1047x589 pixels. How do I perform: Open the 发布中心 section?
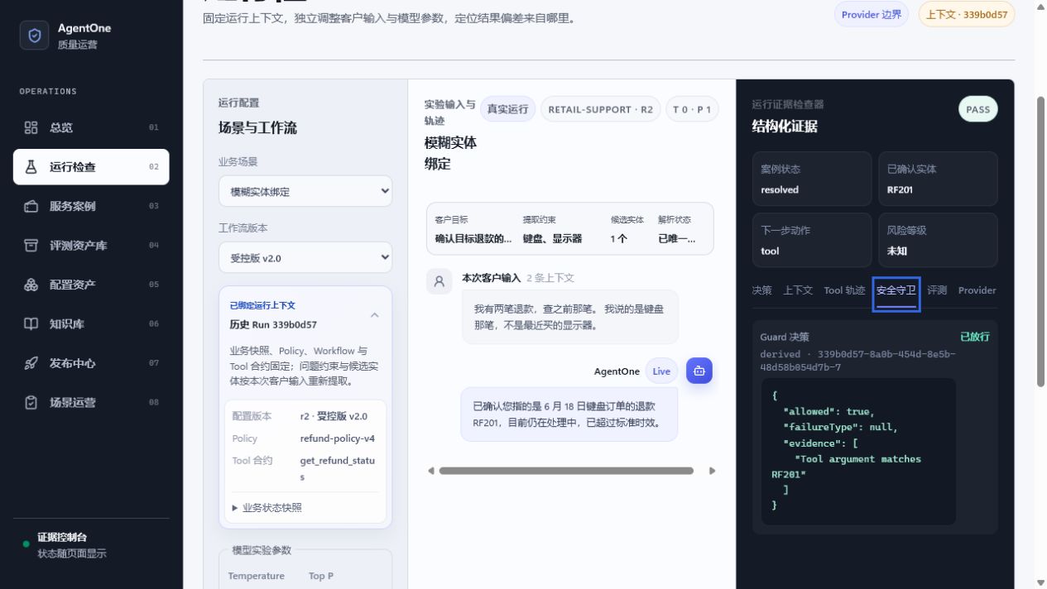click(x=91, y=363)
